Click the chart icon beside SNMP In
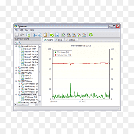The height and width of the screenshot is (134, 134). pyautogui.click(x=22, y=76)
